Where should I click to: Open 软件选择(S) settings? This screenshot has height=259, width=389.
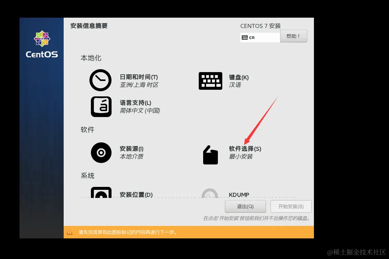(245, 149)
